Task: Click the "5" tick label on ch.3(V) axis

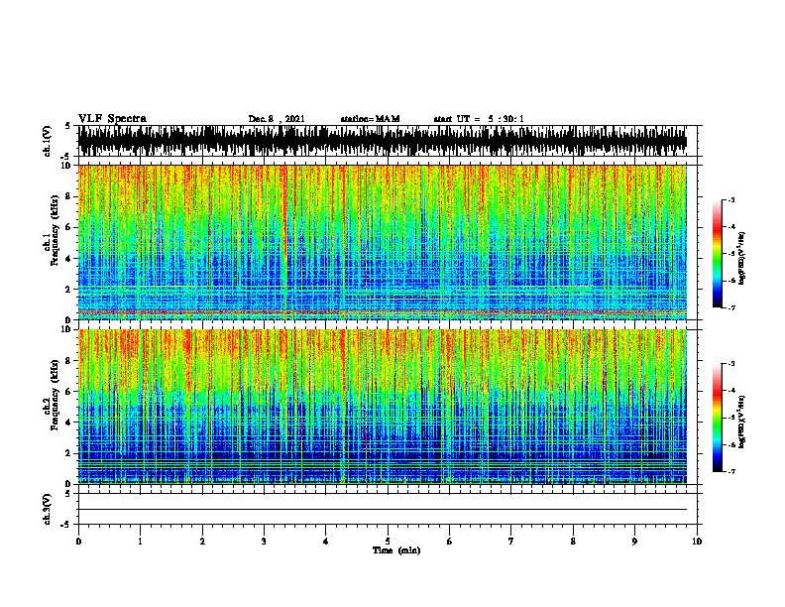Action: 67,494
